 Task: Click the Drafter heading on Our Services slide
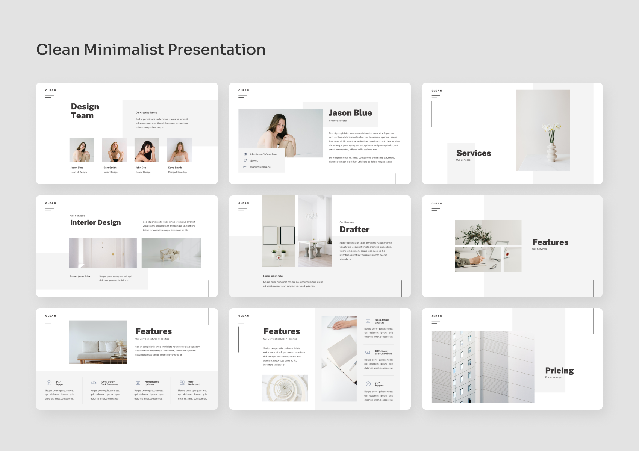point(354,229)
